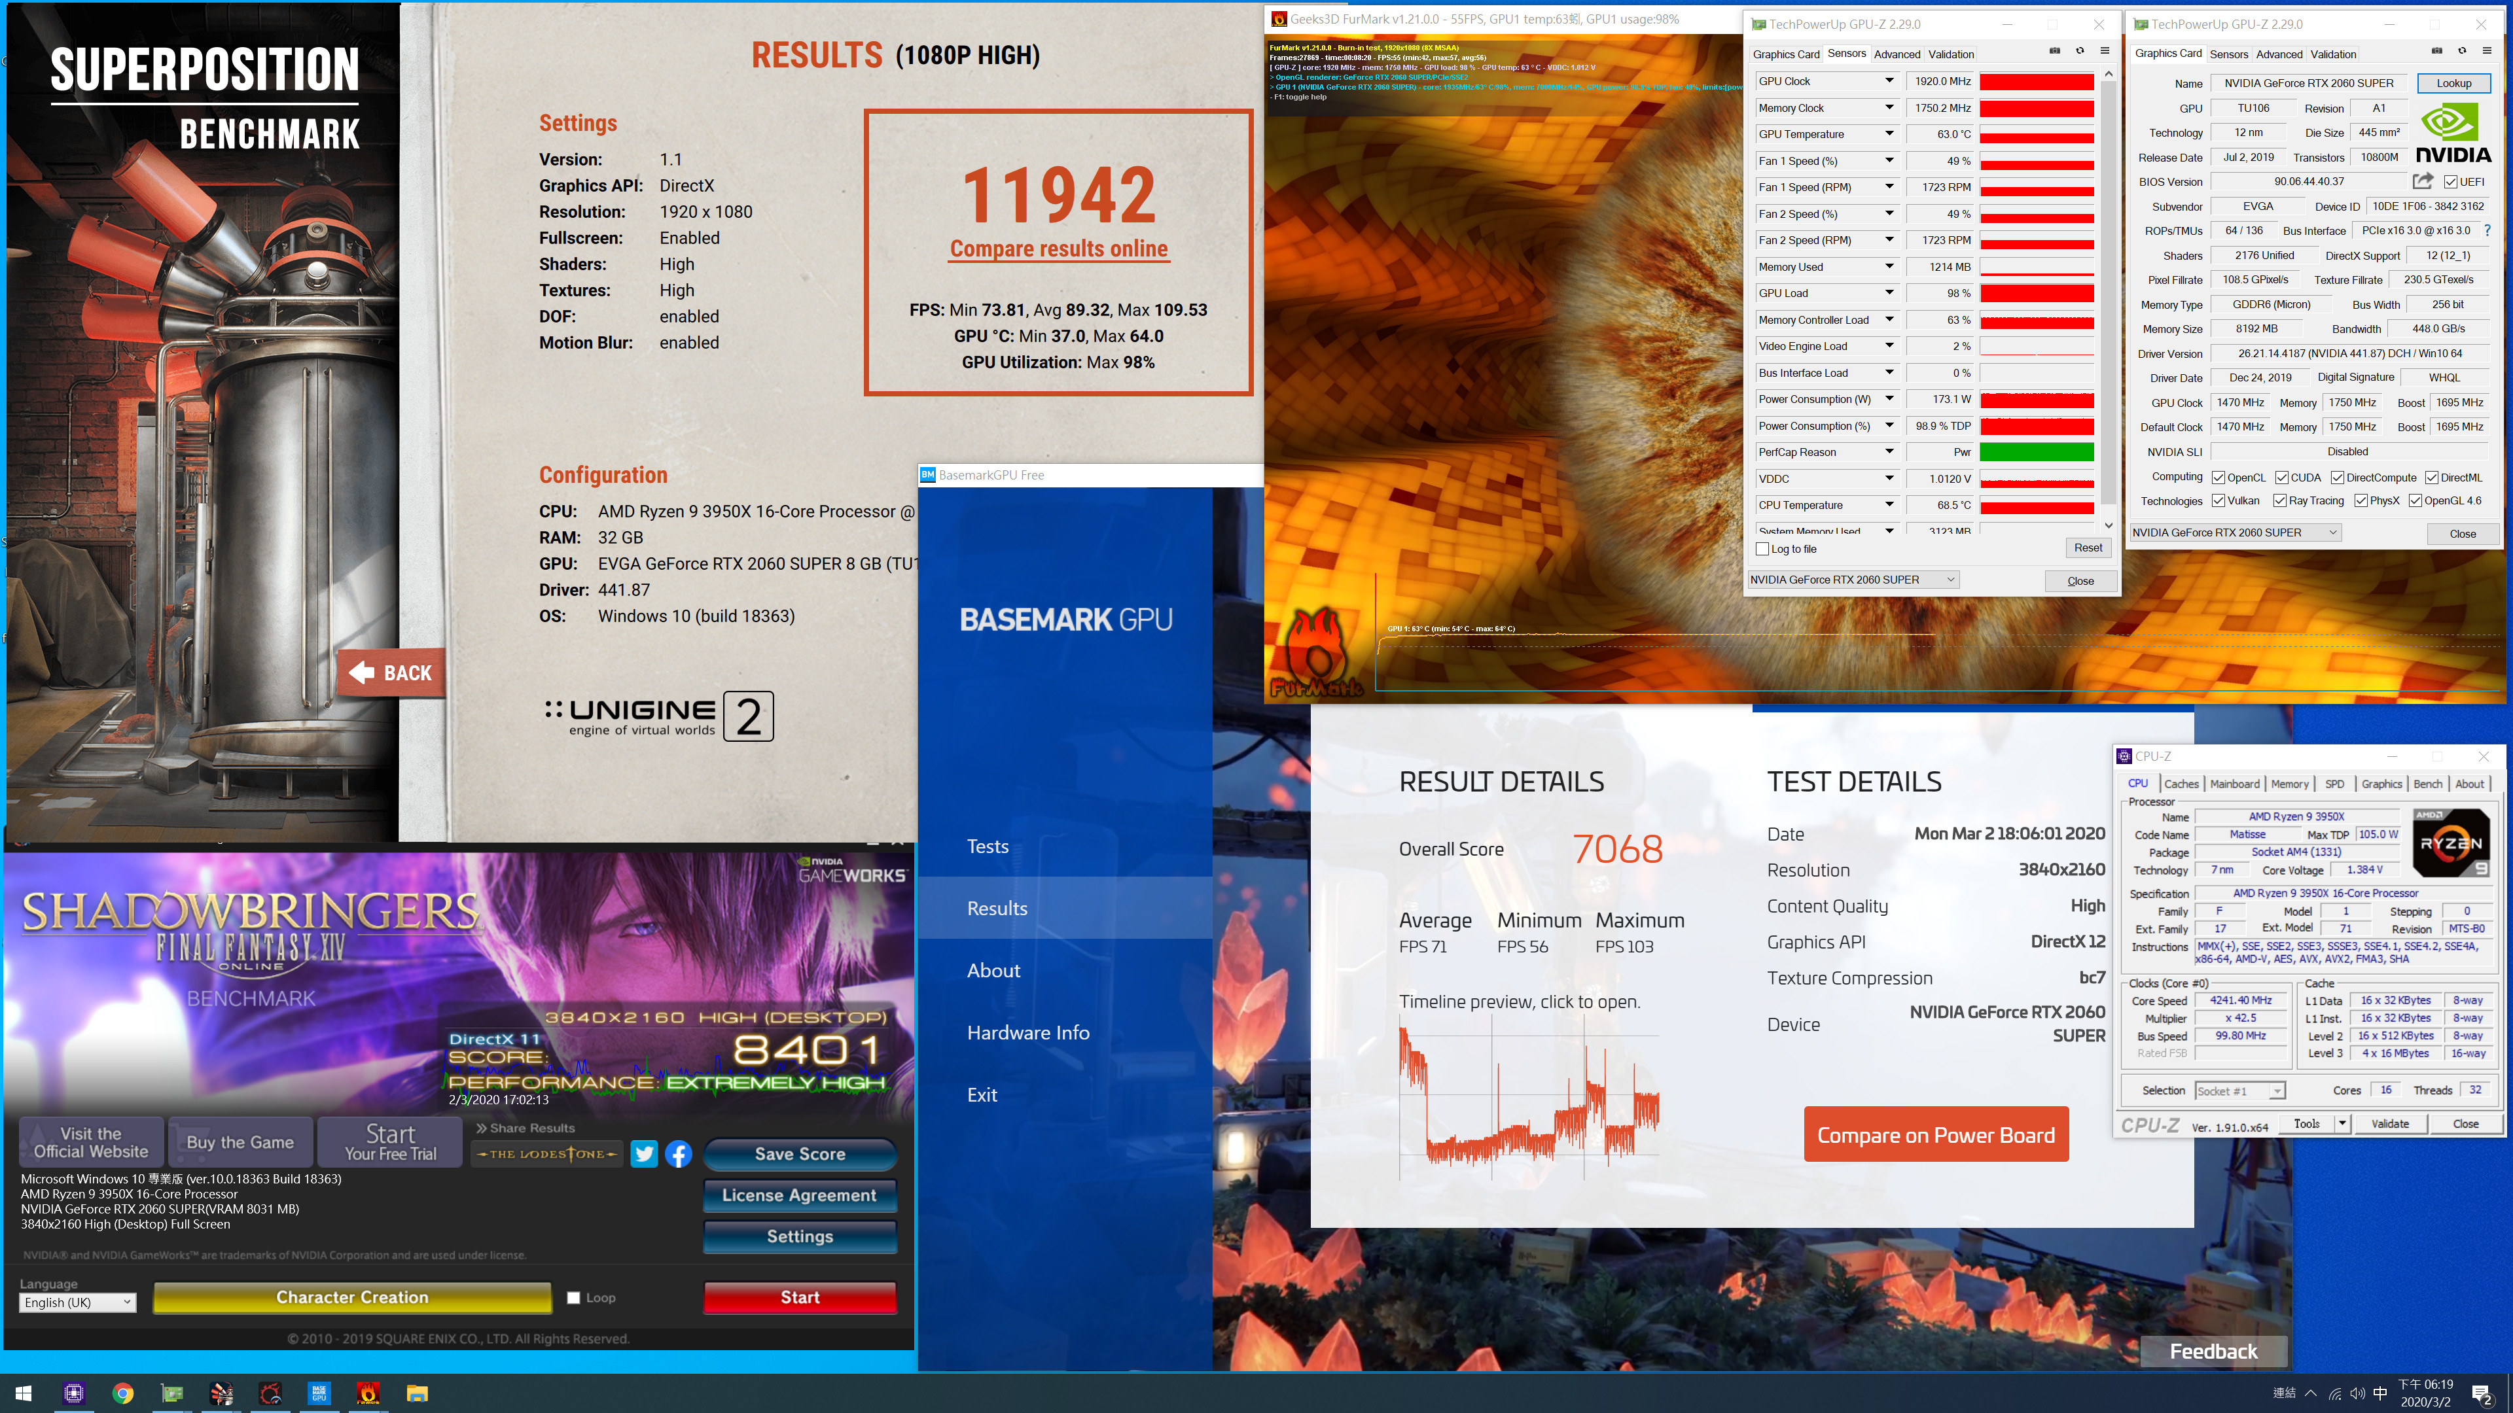2513x1413 pixels.
Task: Click PerfCap Reason green graph bar
Action: click(x=2037, y=453)
